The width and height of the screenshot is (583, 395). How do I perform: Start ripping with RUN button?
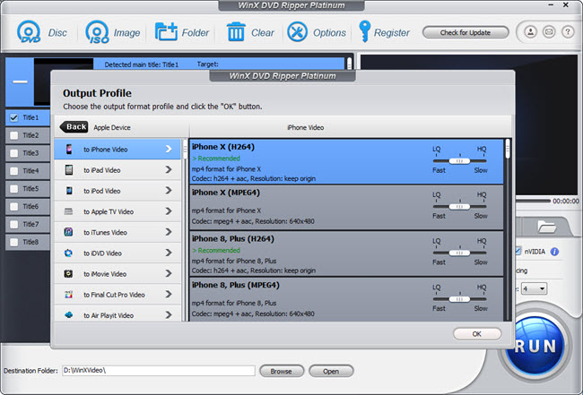pyautogui.click(x=535, y=346)
